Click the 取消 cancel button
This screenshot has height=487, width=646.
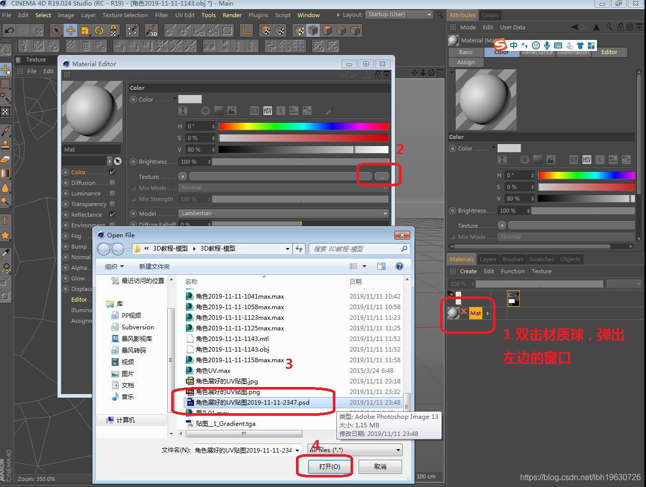(x=380, y=466)
